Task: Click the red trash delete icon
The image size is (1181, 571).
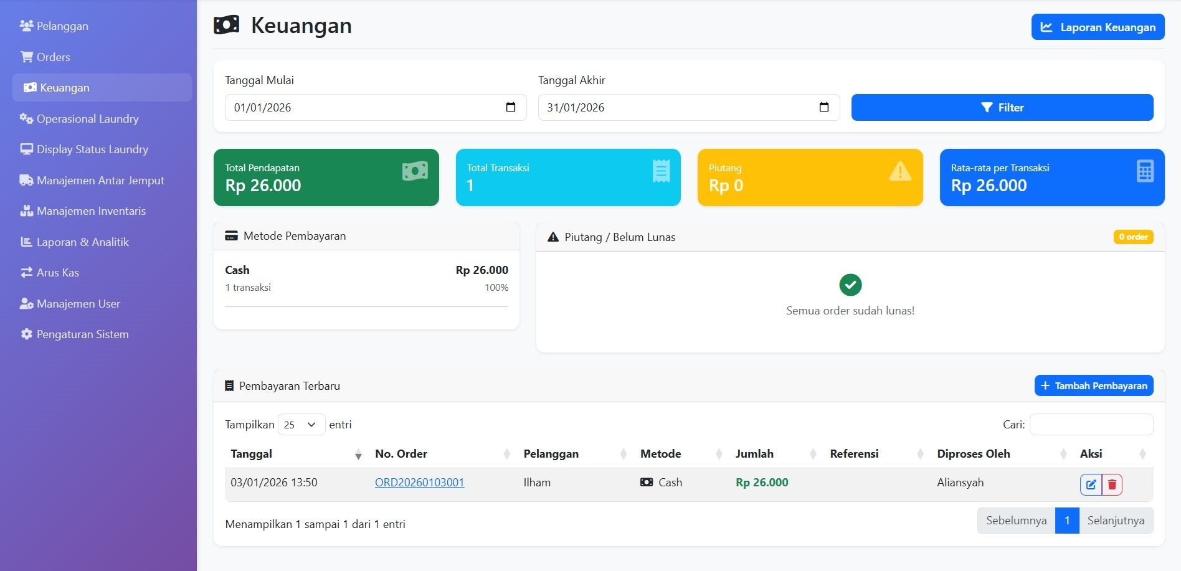Action: tap(1112, 484)
